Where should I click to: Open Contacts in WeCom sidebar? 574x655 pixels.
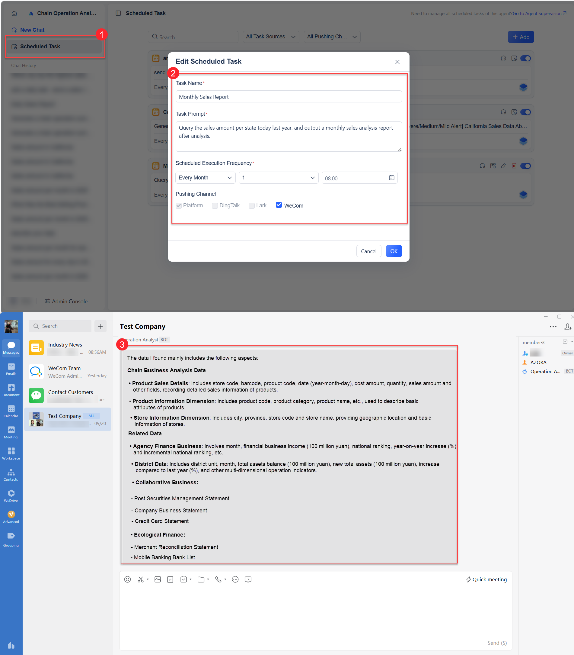[11, 475]
